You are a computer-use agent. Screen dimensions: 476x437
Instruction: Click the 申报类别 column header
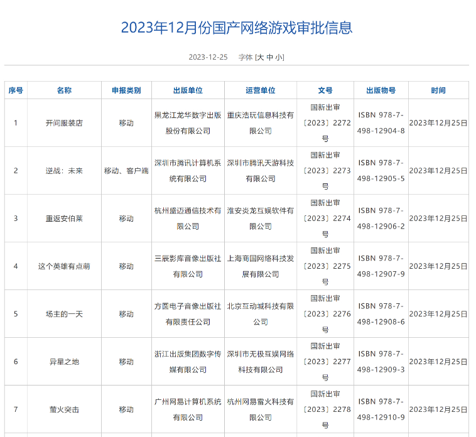pyautogui.click(x=126, y=90)
